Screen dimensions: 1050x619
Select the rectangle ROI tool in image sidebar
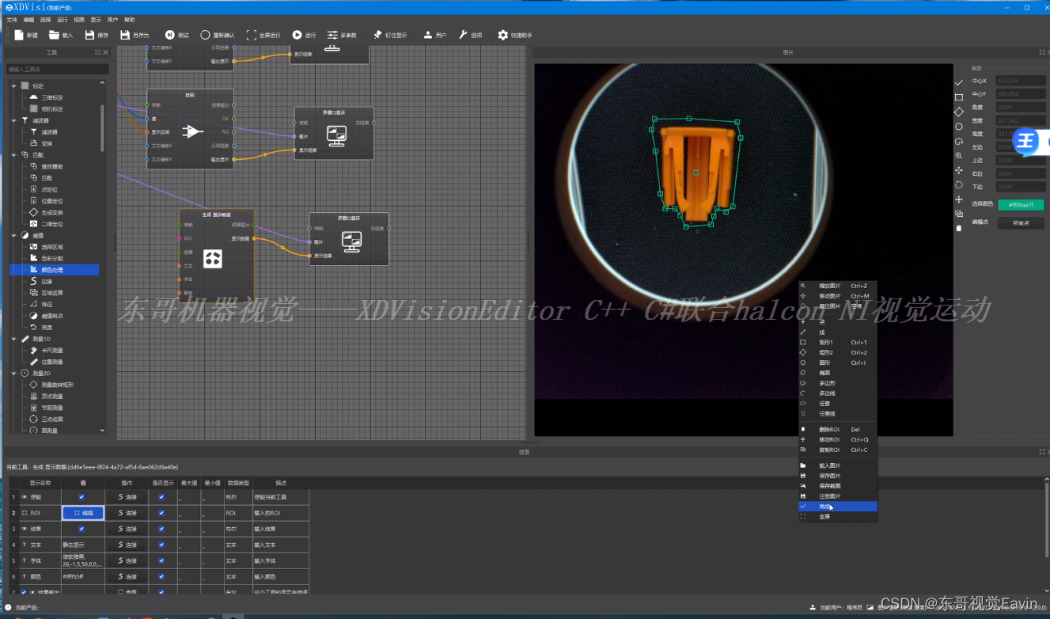click(x=959, y=97)
